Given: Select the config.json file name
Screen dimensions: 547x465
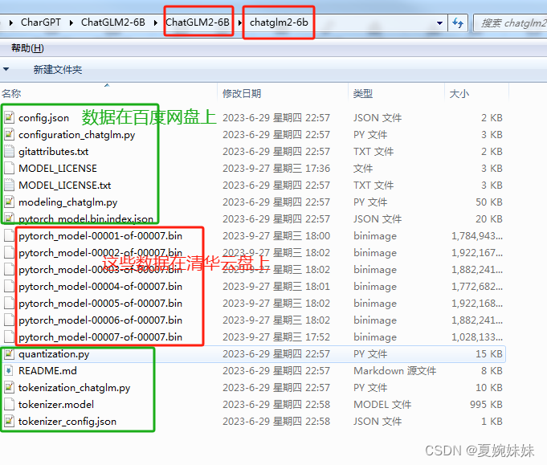Looking at the screenshot, I should pyautogui.click(x=43, y=118).
